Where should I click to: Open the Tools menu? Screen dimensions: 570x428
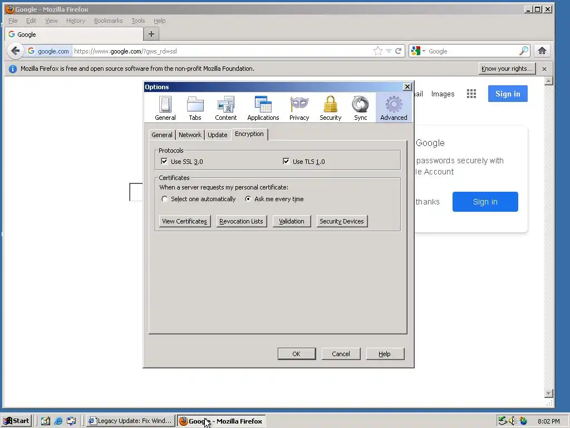pyautogui.click(x=138, y=21)
